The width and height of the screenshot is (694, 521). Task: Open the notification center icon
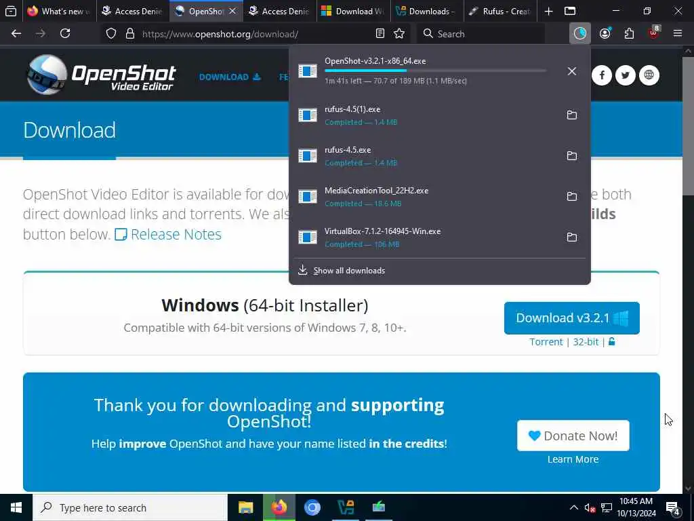pyautogui.click(x=673, y=508)
